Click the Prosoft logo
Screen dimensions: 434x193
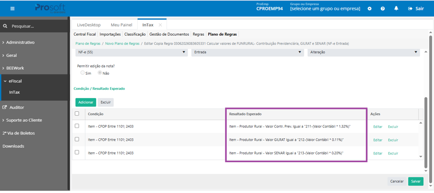[50, 8]
